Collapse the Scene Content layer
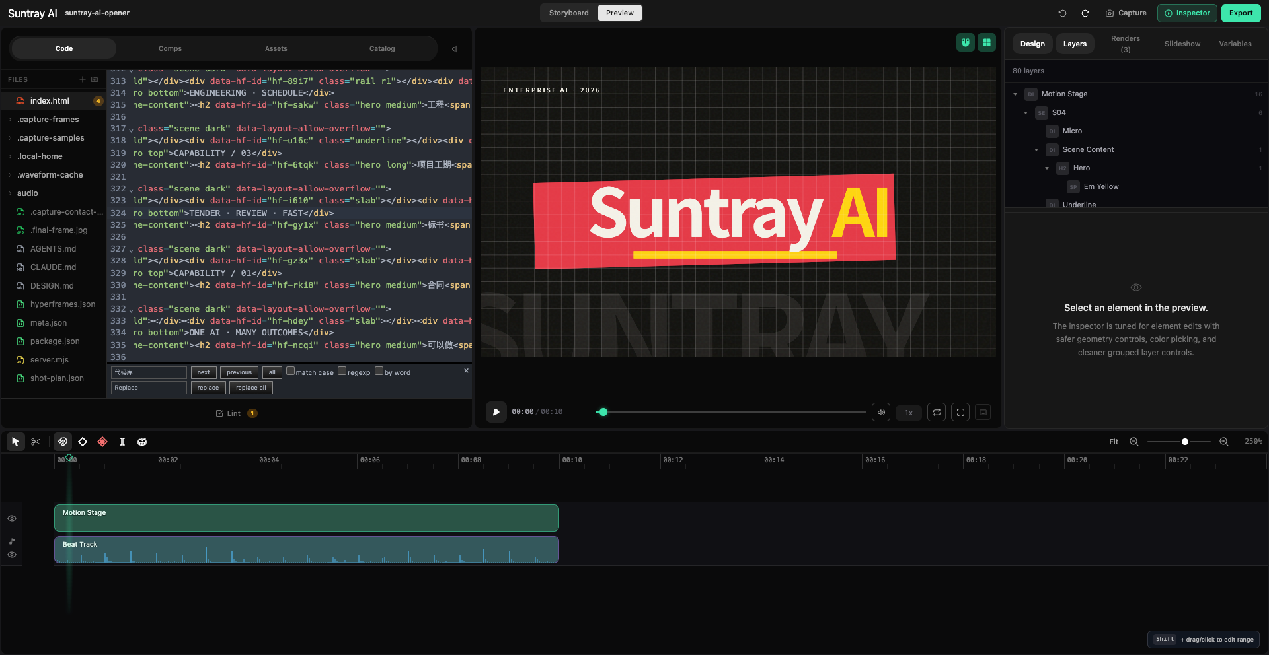 1036,150
